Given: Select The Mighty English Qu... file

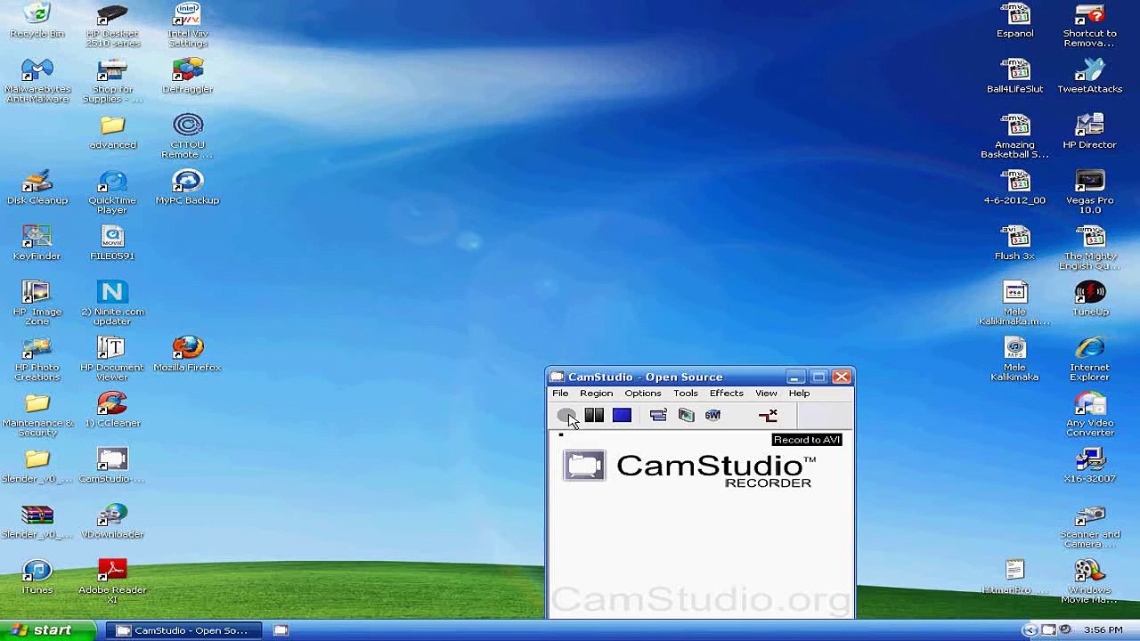Looking at the screenshot, I should click(x=1090, y=247).
